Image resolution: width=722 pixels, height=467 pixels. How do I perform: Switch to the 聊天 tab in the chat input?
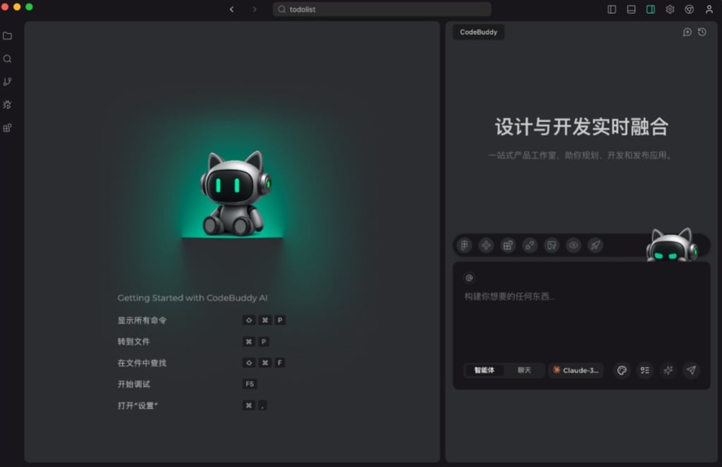525,371
